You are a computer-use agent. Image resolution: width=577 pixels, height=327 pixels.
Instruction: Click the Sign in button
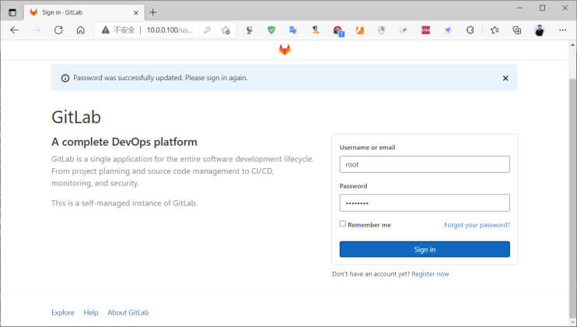coord(425,249)
